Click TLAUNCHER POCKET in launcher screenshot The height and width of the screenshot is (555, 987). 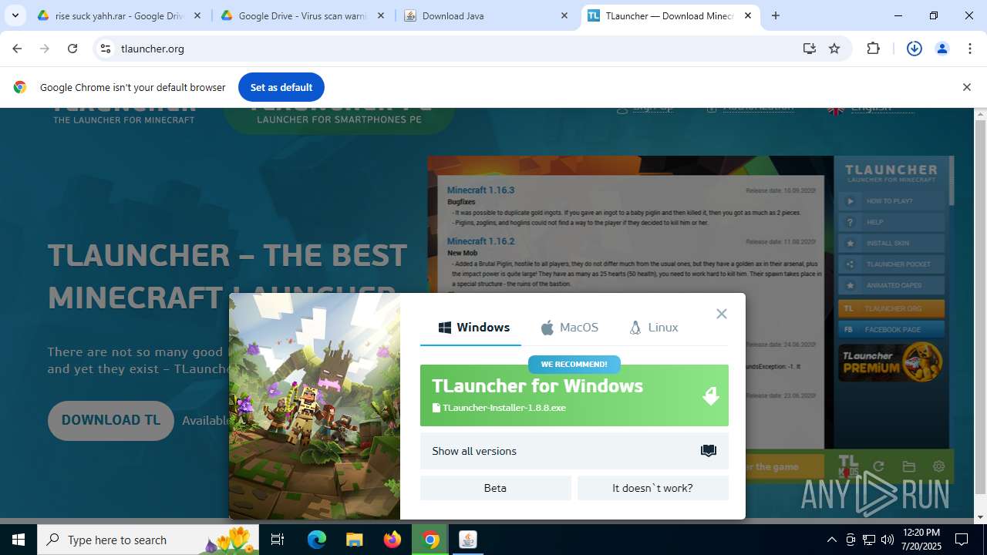click(891, 264)
